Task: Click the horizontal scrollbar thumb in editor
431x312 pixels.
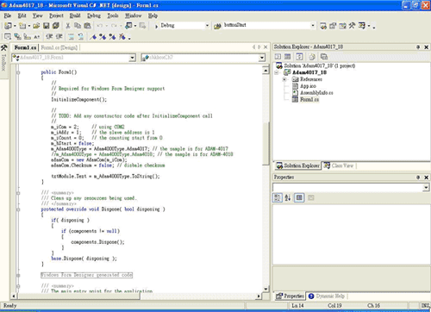Action: click(79, 296)
